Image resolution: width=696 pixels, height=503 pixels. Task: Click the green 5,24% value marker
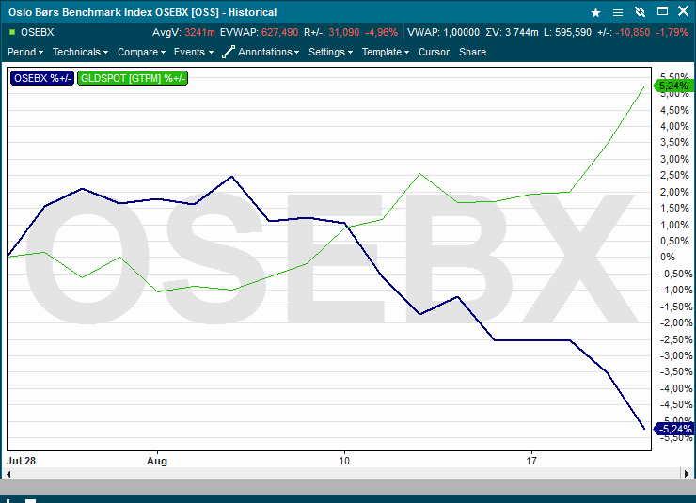[672, 86]
